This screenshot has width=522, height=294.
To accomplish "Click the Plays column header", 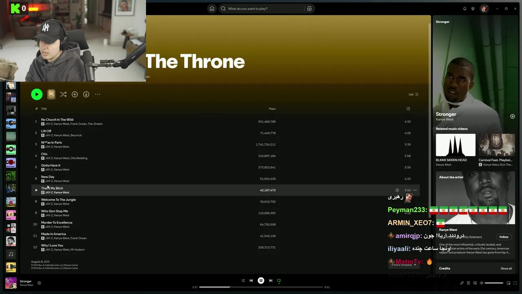I will pyautogui.click(x=272, y=109).
